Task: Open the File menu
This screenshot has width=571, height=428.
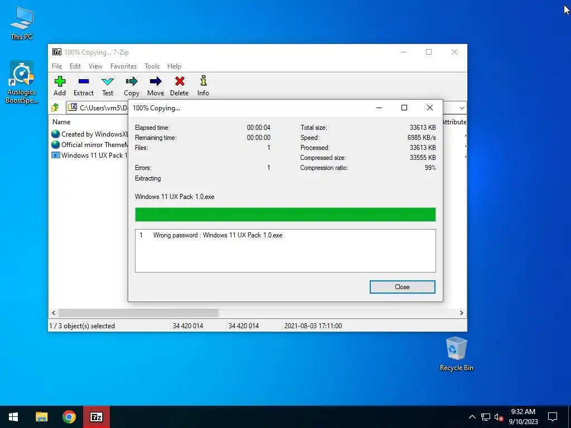Action: 57,66
